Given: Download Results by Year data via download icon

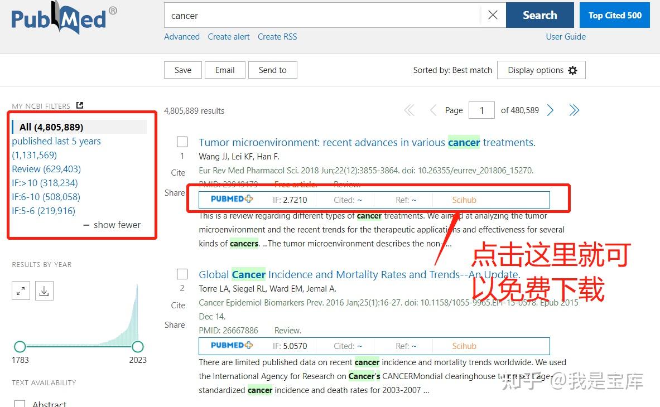Looking at the screenshot, I should (44, 290).
